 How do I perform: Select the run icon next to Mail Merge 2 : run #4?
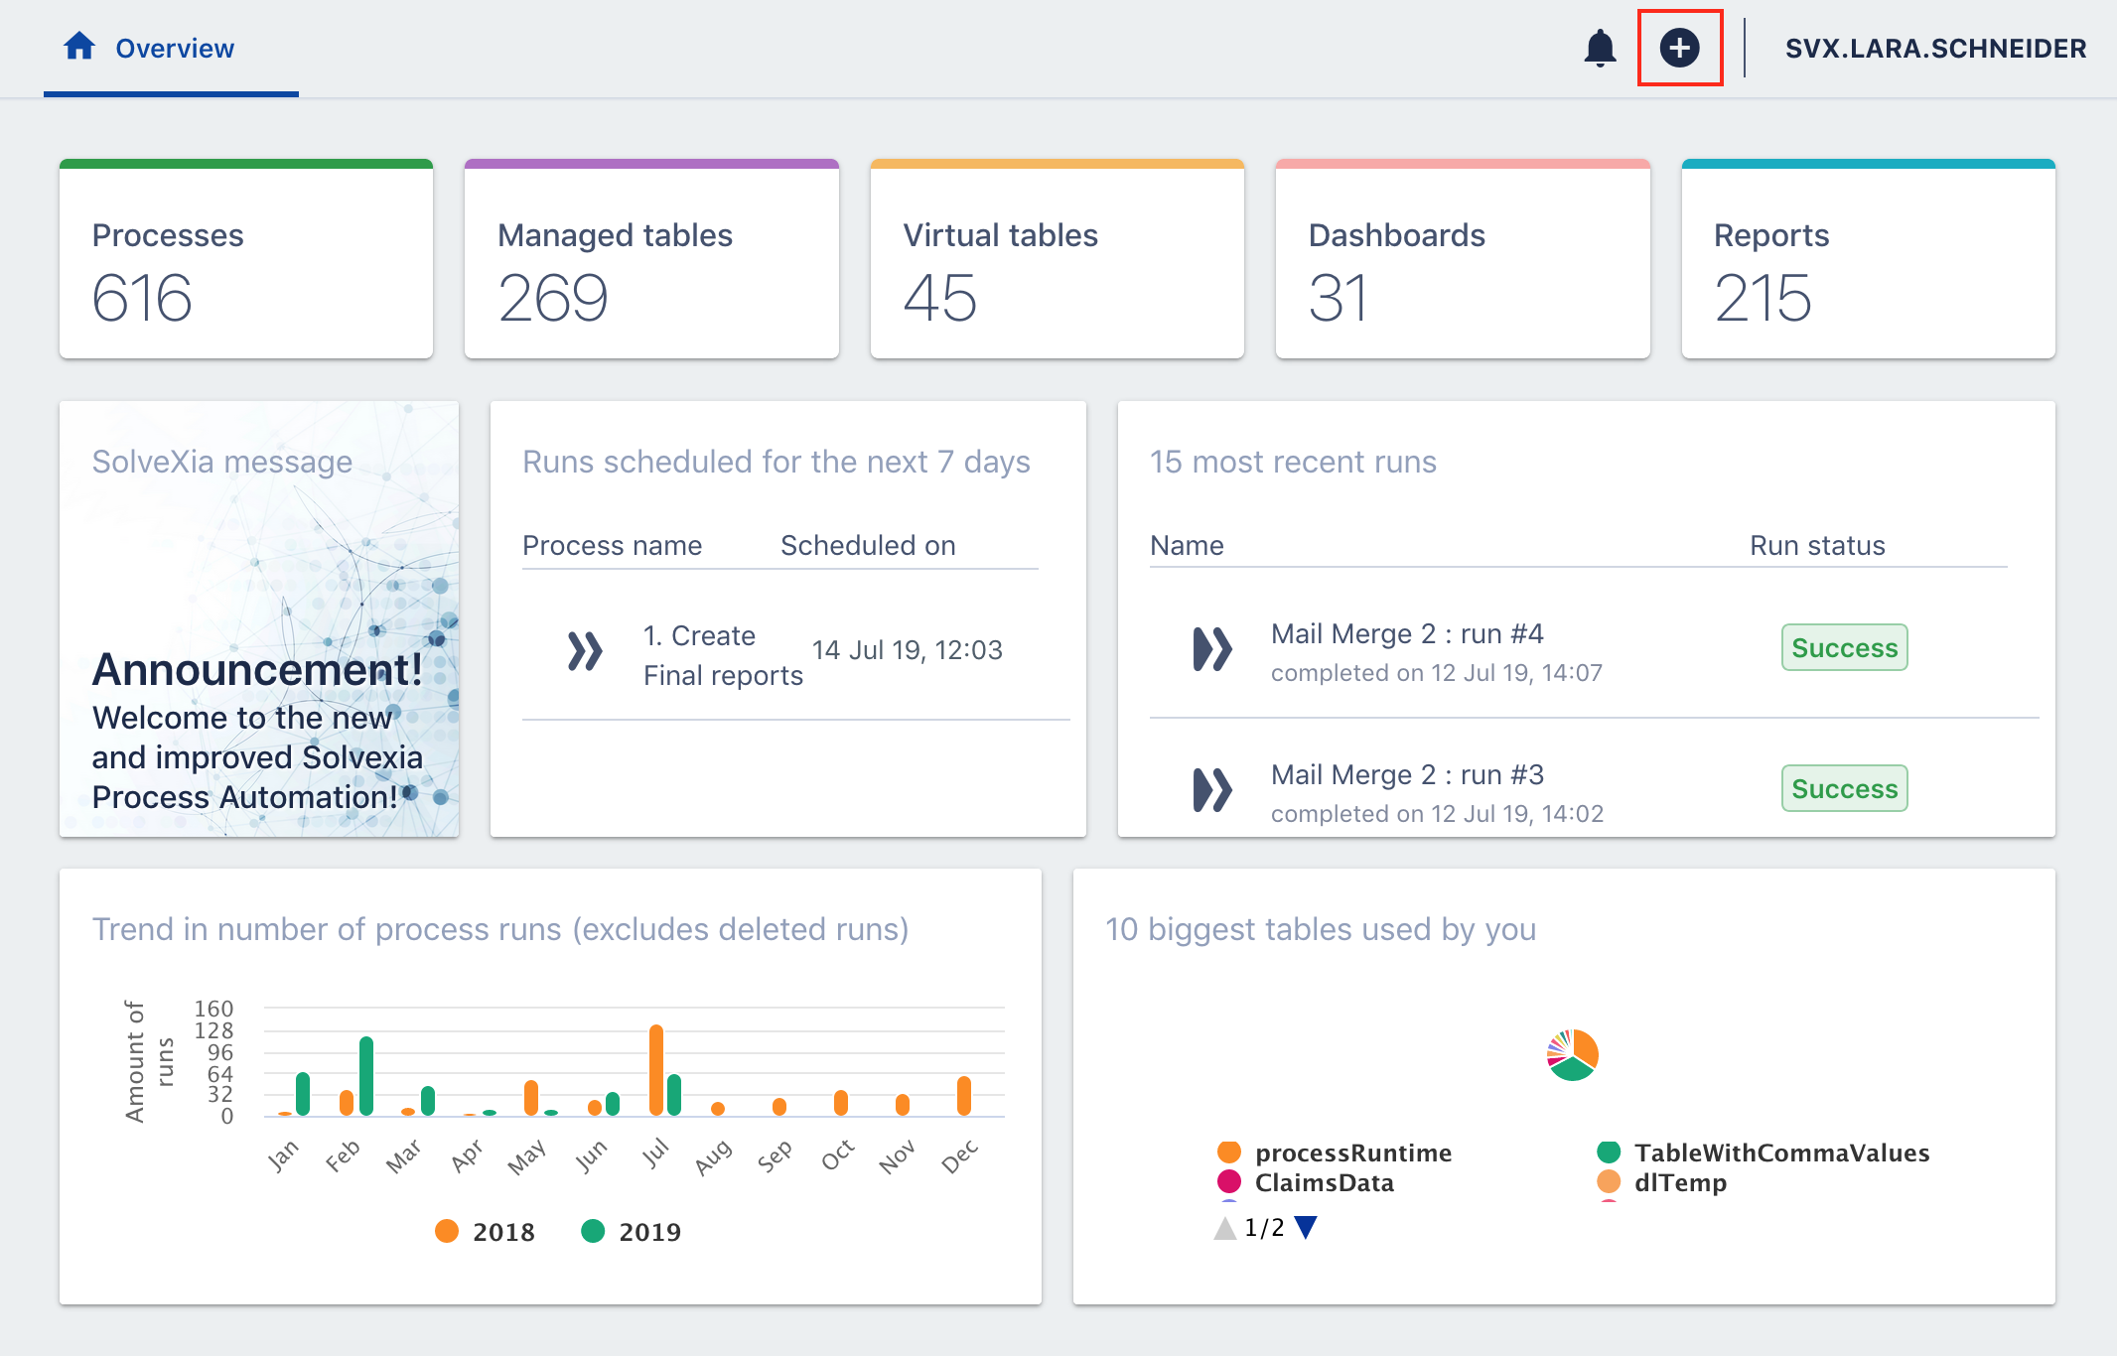[1212, 650]
